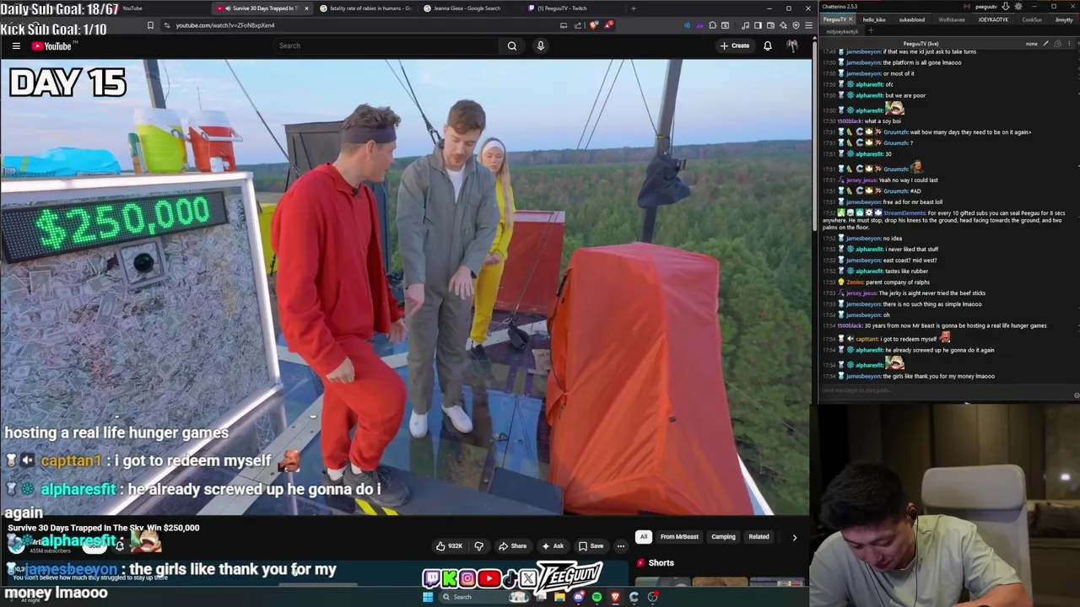Open Brave Rewards triangle icon
Image resolution: width=1080 pixels, height=607 pixels.
(607, 25)
